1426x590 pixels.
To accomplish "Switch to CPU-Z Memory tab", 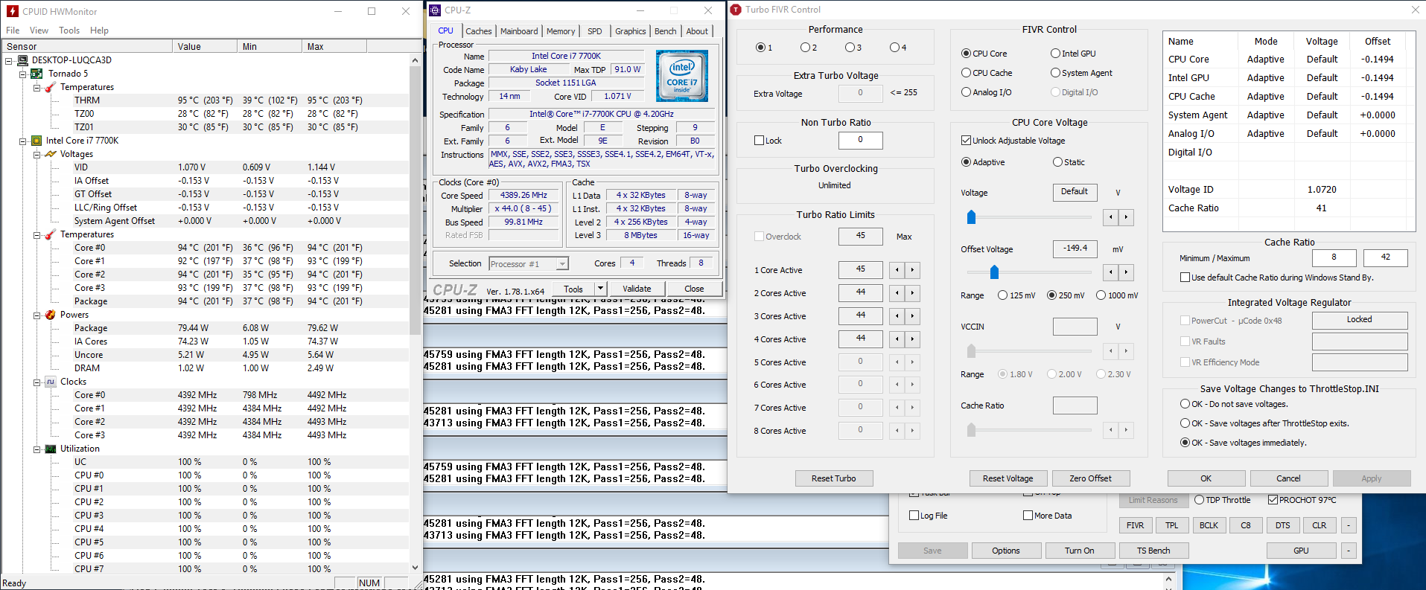I will 561,31.
